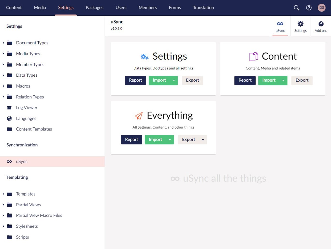The image size is (331, 249).
Task: Select the uSync infinity tab icon
Action: [280, 24]
